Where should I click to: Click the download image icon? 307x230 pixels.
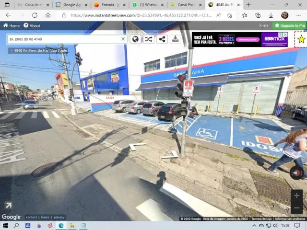[175, 39]
